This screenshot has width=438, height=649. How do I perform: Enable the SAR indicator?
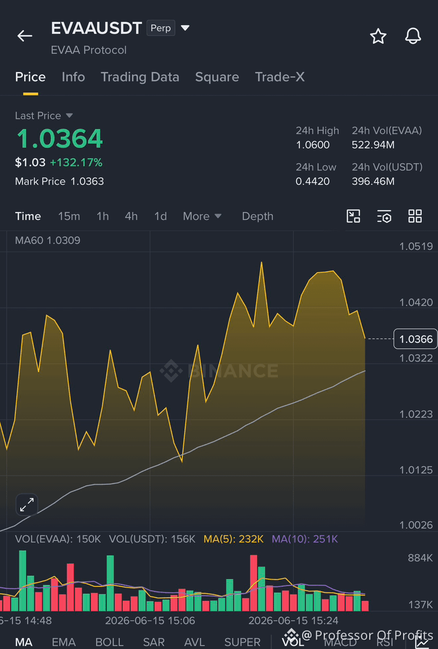tap(154, 642)
